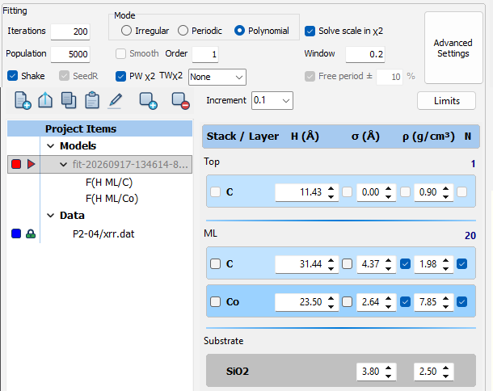
Task: Click the ML repeat count 20
Action: [470, 236]
